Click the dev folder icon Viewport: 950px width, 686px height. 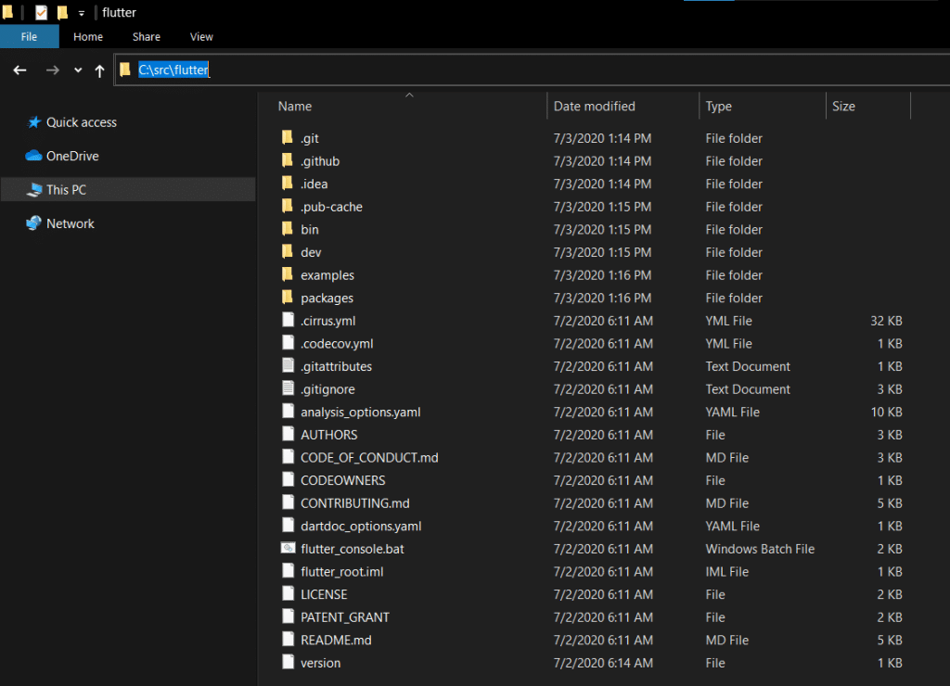pyautogui.click(x=288, y=251)
